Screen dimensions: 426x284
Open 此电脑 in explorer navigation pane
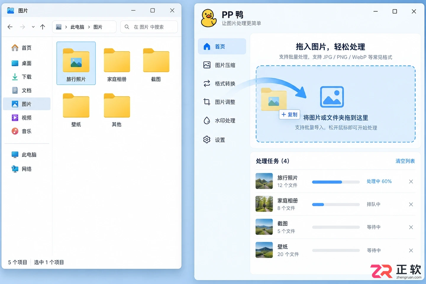point(27,155)
